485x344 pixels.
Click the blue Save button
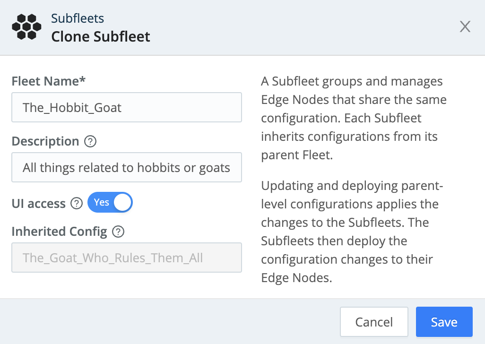click(x=444, y=321)
